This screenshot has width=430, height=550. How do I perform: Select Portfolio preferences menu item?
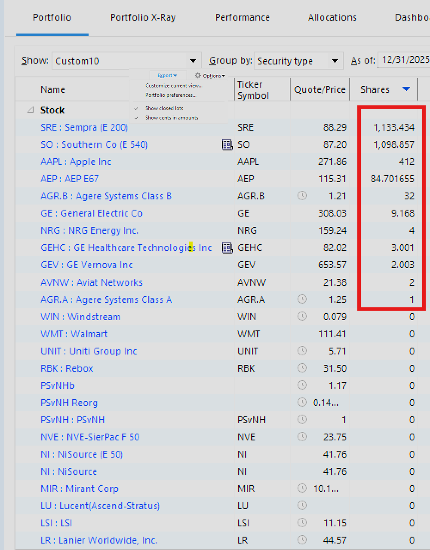(171, 95)
